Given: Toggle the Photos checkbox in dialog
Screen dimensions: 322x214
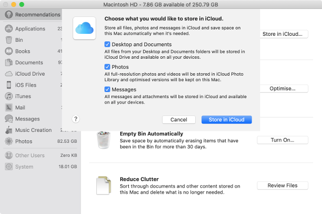Looking at the screenshot, I should (x=107, y=67).
